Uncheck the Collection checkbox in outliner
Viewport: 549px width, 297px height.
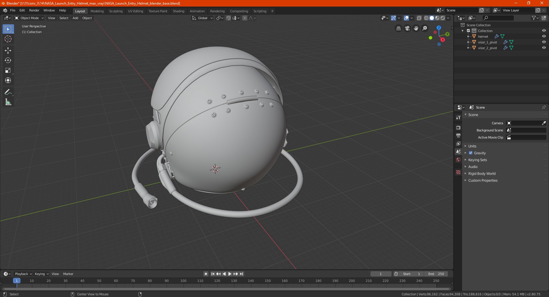point(468,31)
